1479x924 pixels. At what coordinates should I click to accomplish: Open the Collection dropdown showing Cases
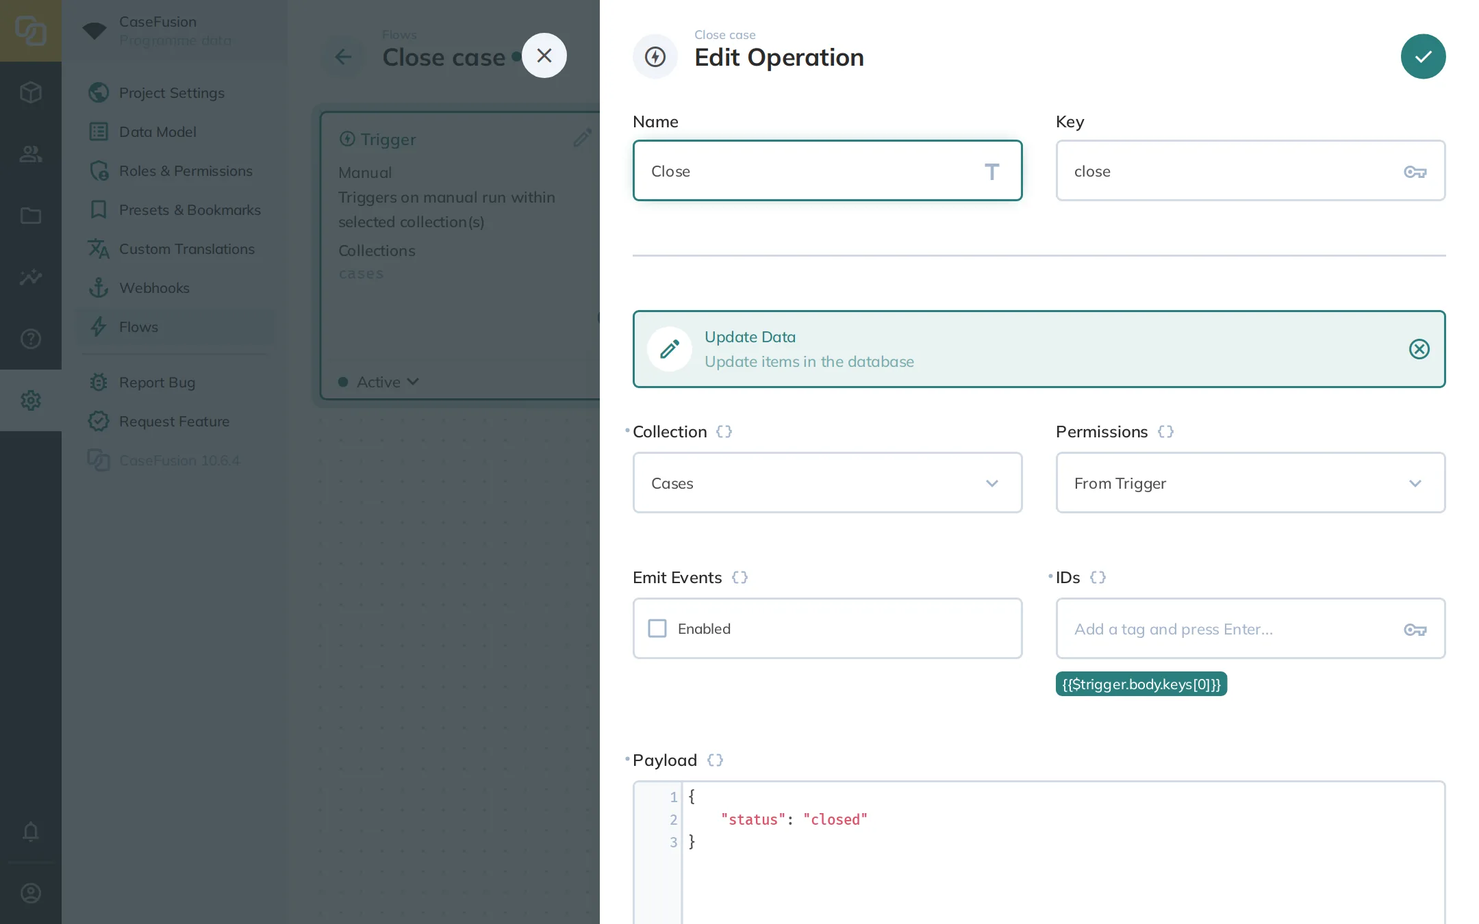(827, 483)
